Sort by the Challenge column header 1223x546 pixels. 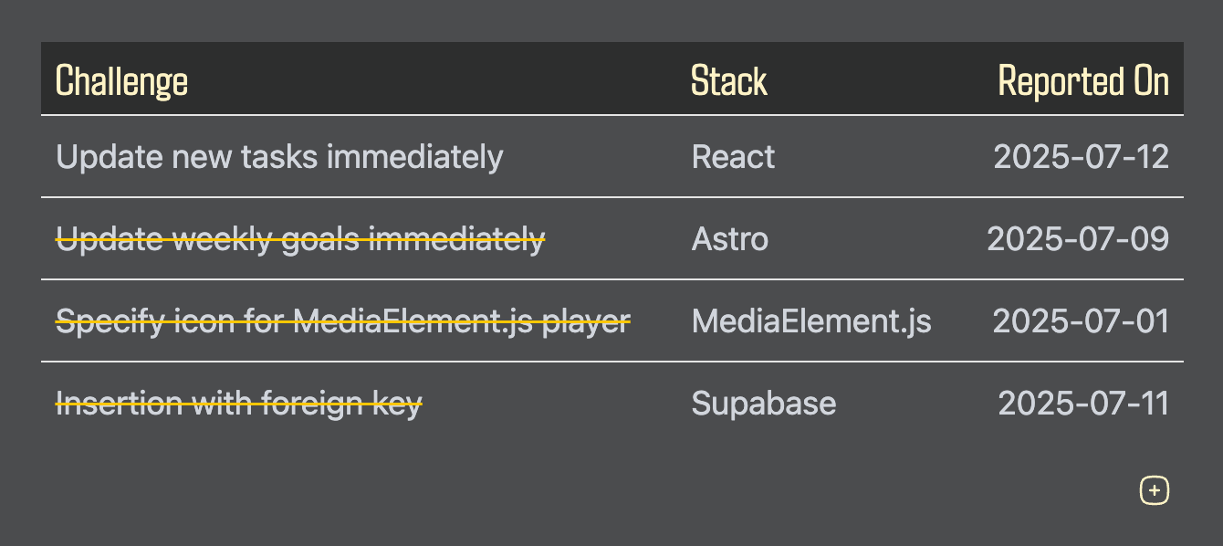click(121, 81)
